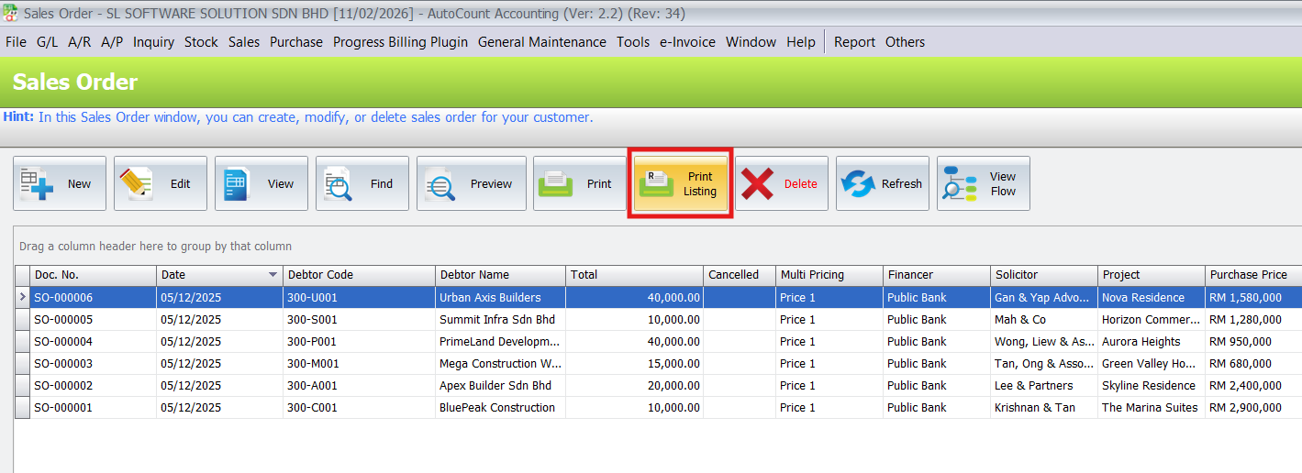The height and width of the screenshot is (473, 1302).
Task: Click the Debtor Name column header
Action: pos(474,275)
